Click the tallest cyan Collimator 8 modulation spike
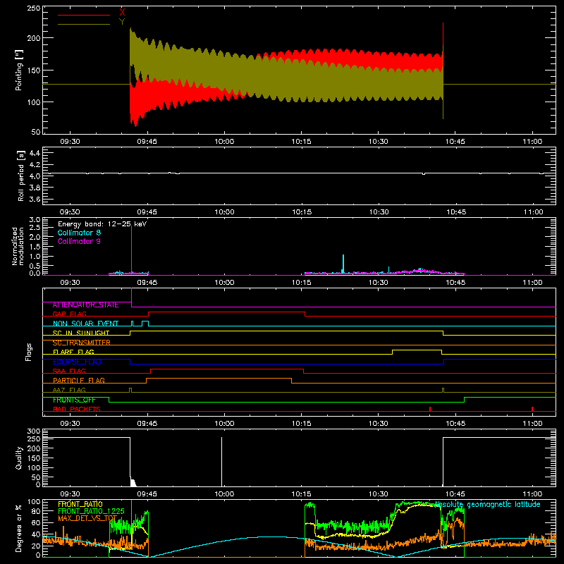Screen dimensions: 564x564 (x=343, y=264)
